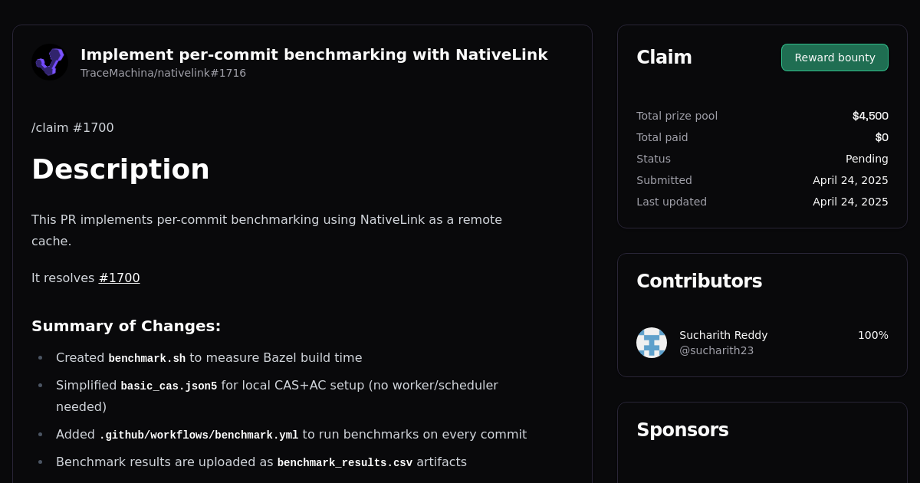Click the Submitted date April 24, 2025
This screenshot has width=920, height=483.
point(850,180)
